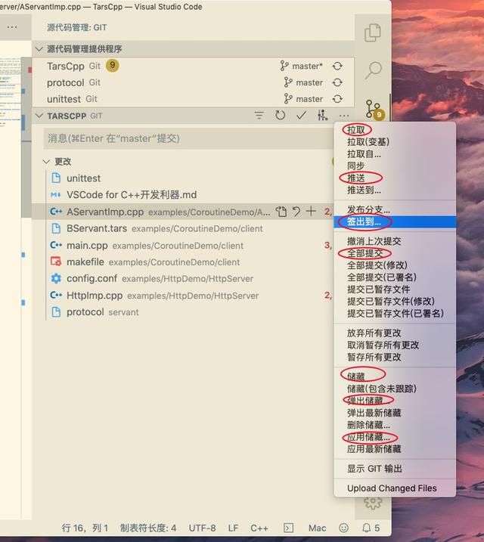Sync changes for TarsCpp repository
Viewport: 484px width, 542px height.
337,66
